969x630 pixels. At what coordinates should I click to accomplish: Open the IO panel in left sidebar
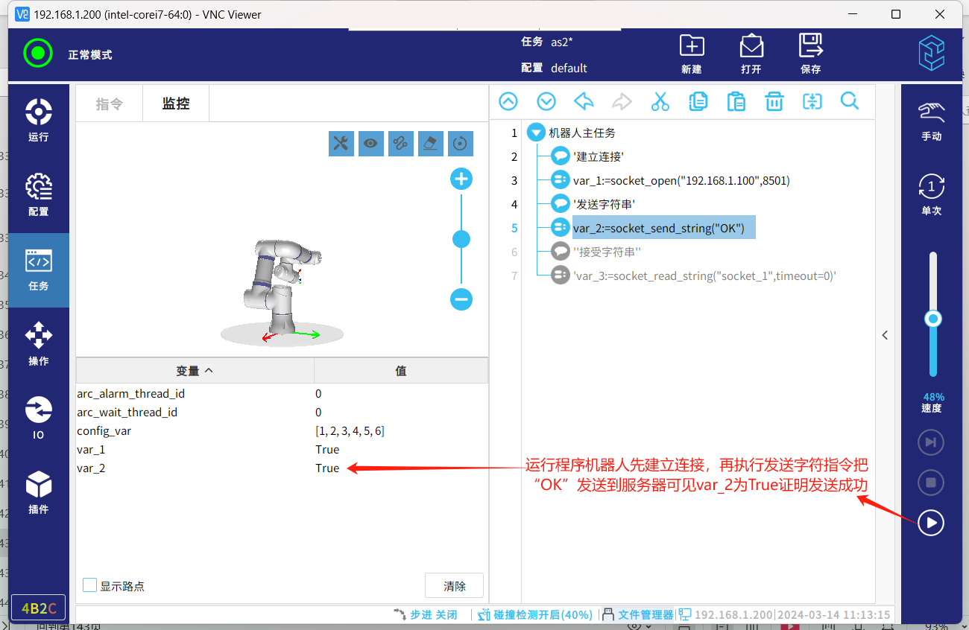coord(38,419)
